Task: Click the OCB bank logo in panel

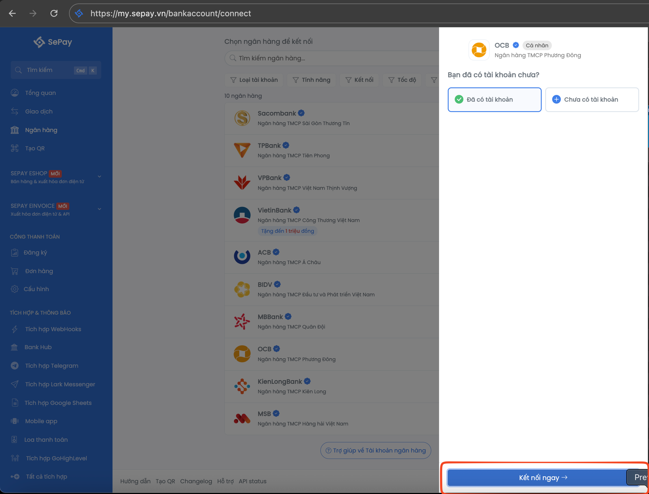Action: point(478,50)
